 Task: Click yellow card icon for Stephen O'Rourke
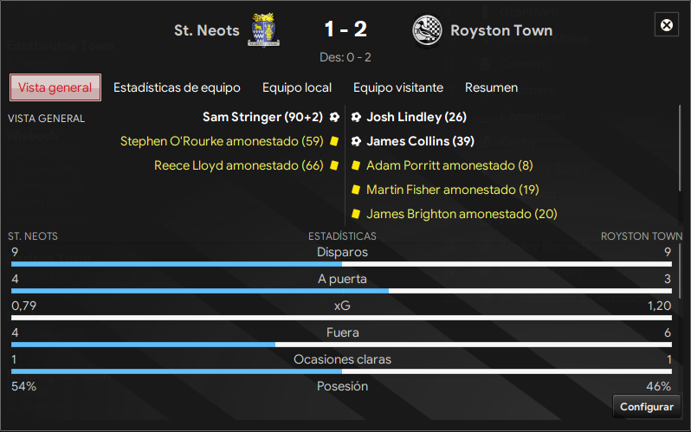334,141
